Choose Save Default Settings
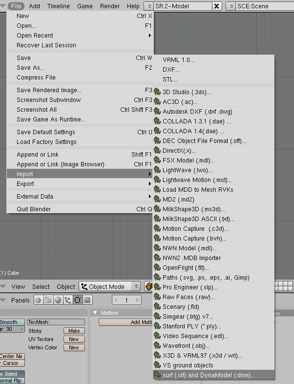Image resolution: width=294 pixels, height=384 pixels. click(x=80, y=132)
